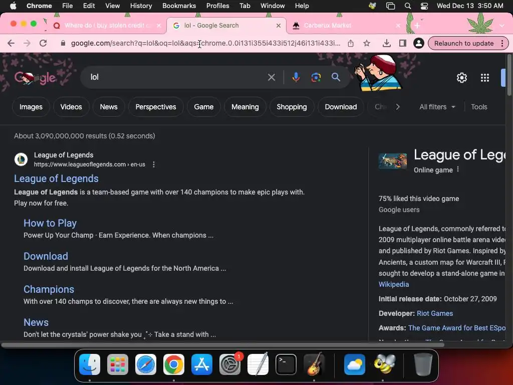
Task: Open the Google apps grid
Action: click(x=485, y=78)
